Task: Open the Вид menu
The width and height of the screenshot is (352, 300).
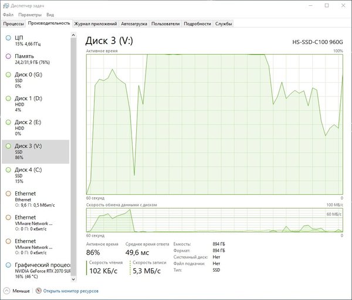Action: click(x=50, y=15)
